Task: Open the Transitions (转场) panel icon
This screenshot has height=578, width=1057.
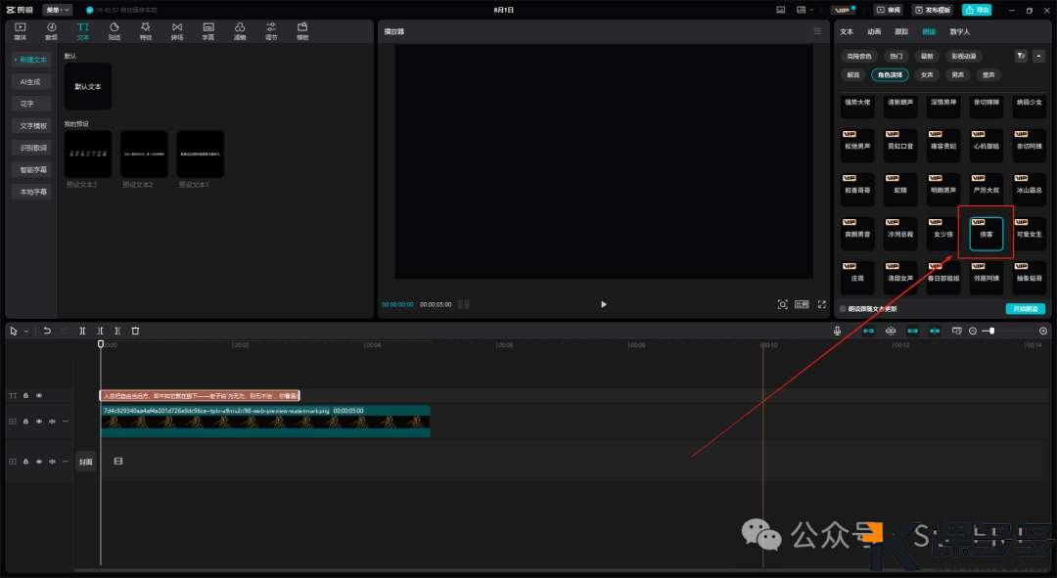Action: (x=176, y=30)
